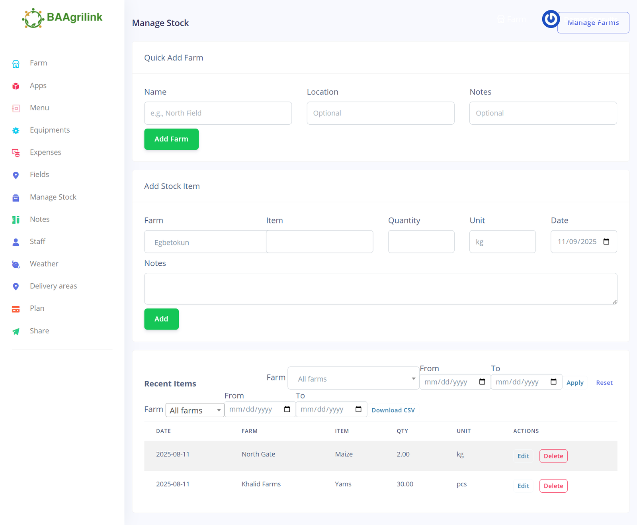Click the Farm storefront icon in sidebar

[16, 64]
